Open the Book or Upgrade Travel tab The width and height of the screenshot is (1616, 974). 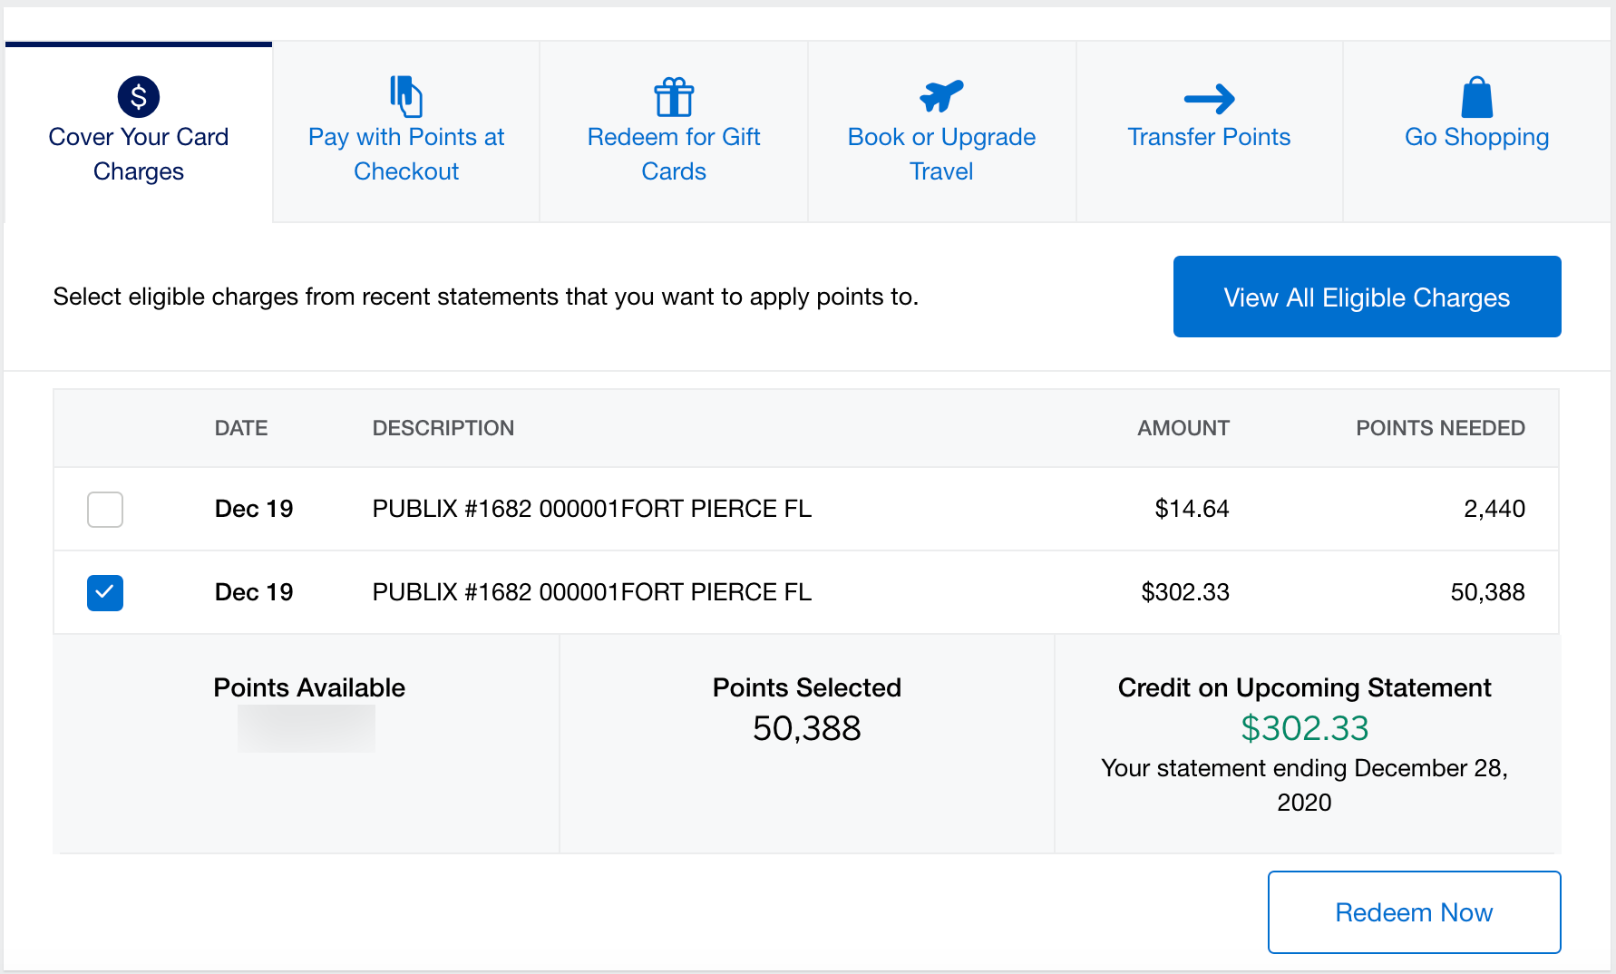tap(940, 153)
